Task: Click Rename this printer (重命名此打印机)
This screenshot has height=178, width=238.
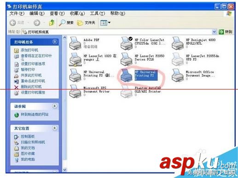Action: [x=33, y=81]
